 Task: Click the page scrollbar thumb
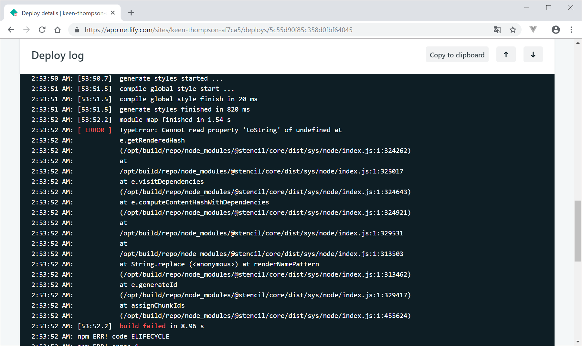point(578,231)
